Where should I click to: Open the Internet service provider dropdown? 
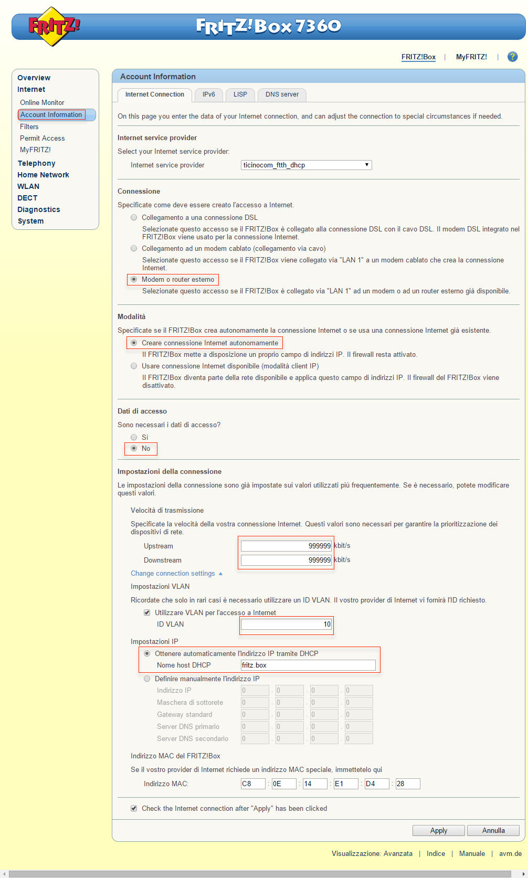(306, 165)
